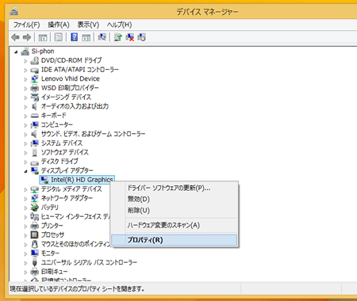Expand the システム デバイス node
The image size is (357, 301).
[25, 143]
